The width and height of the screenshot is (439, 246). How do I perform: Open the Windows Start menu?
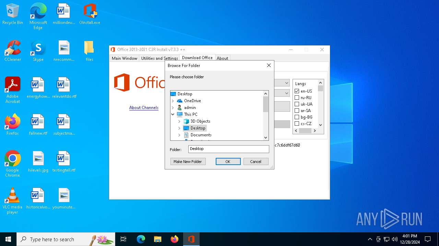tap(8, 239)
